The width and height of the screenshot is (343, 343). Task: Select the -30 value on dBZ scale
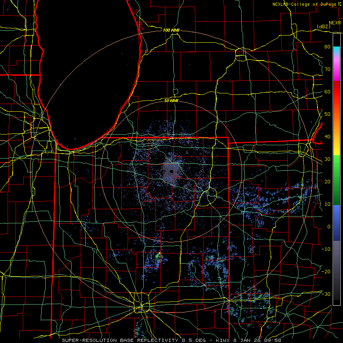tap(326, 294)
